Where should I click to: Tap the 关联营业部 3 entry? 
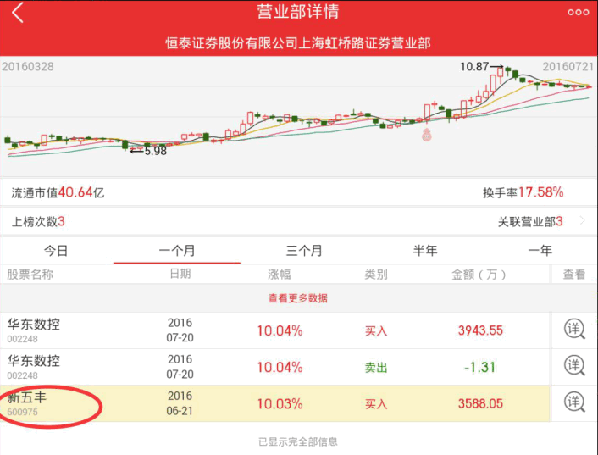pos(529,221)
